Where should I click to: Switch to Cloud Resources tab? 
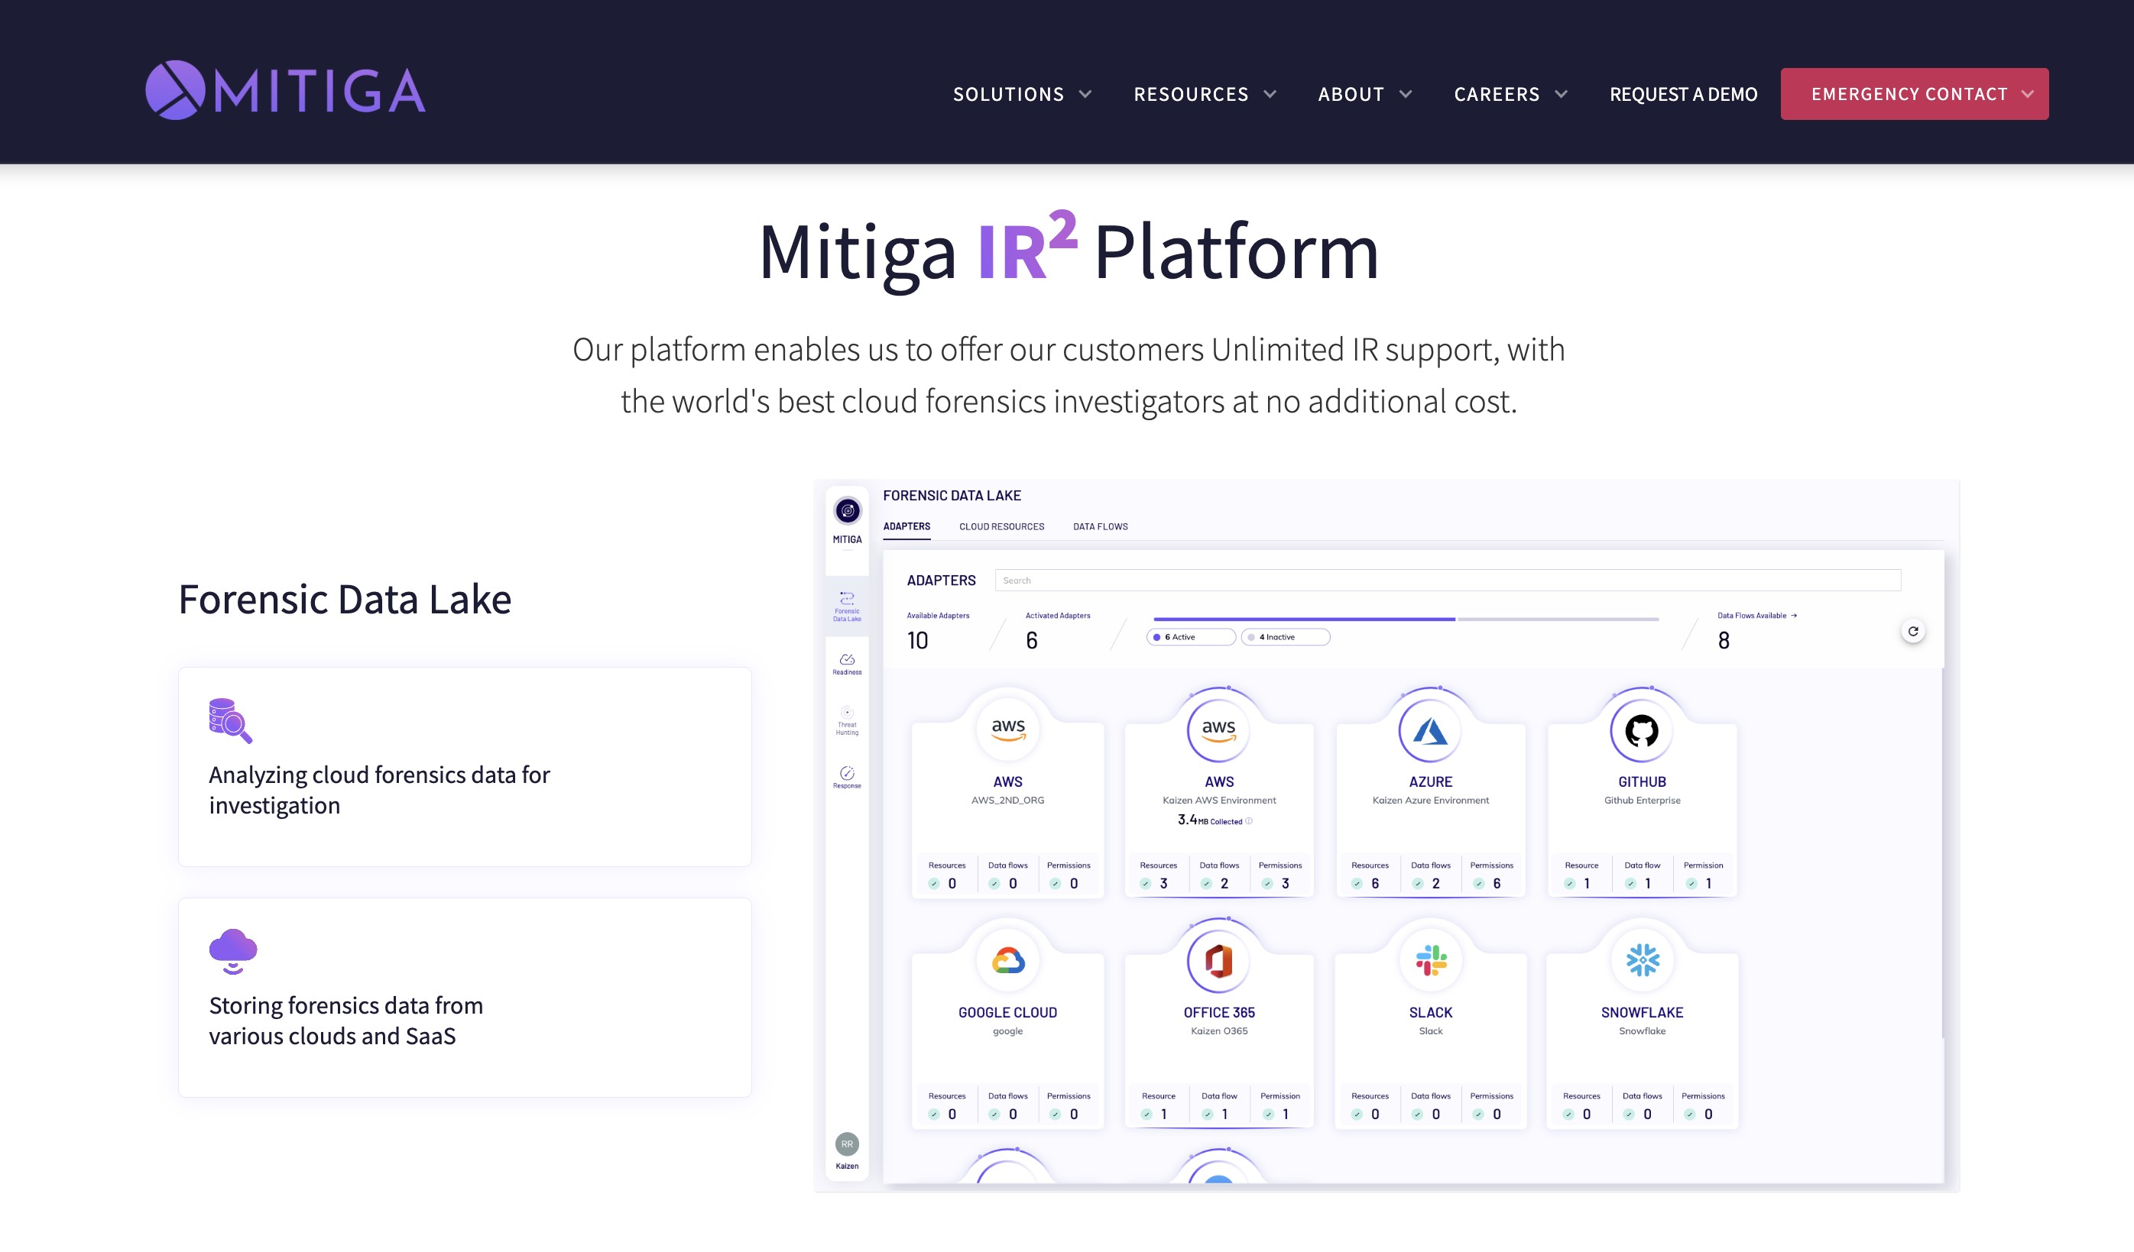[1001, 526]
